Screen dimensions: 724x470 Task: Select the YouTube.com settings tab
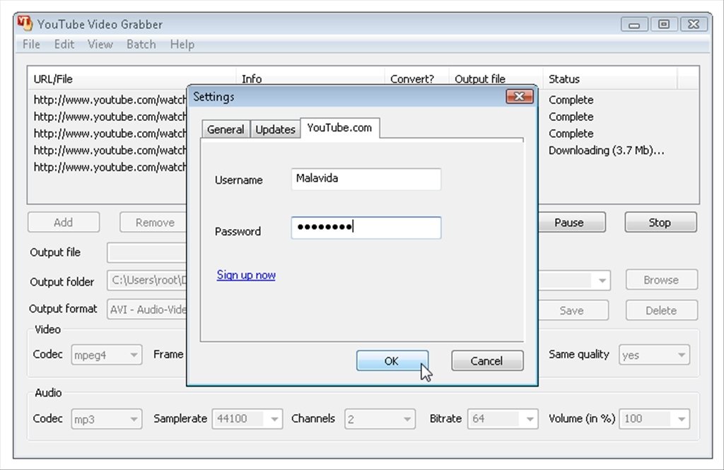[x=339, y=128]
